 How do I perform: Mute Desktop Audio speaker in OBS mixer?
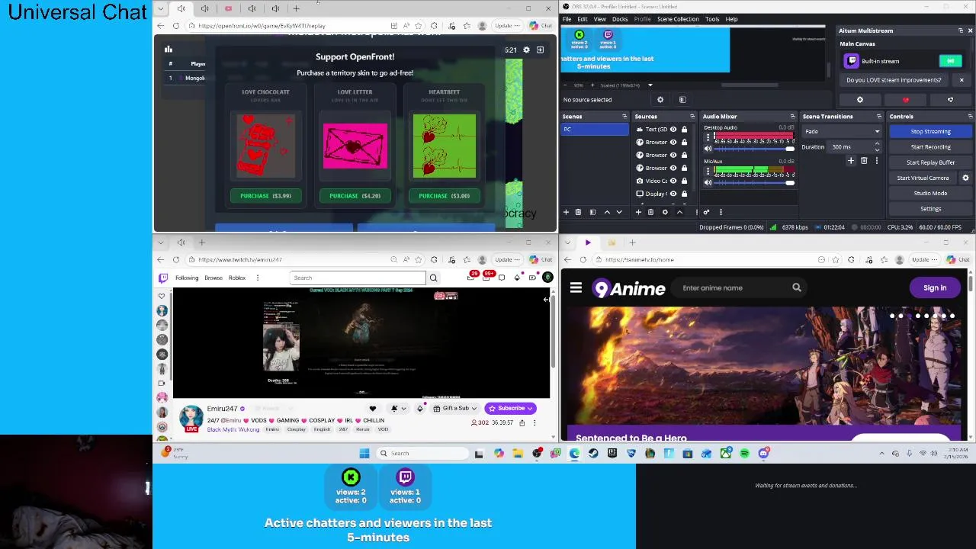point(708,148)
